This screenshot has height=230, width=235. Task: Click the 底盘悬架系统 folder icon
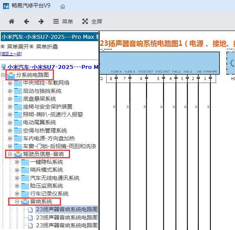pos(18,99)
